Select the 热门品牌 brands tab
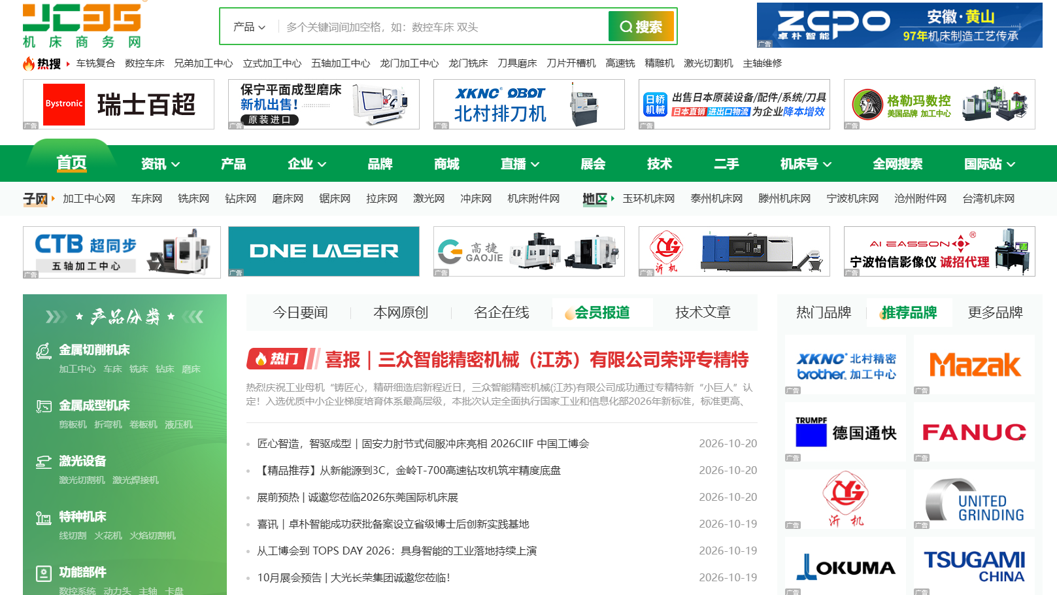Viewport: 1057px width, 595px height. coord(824,313)
